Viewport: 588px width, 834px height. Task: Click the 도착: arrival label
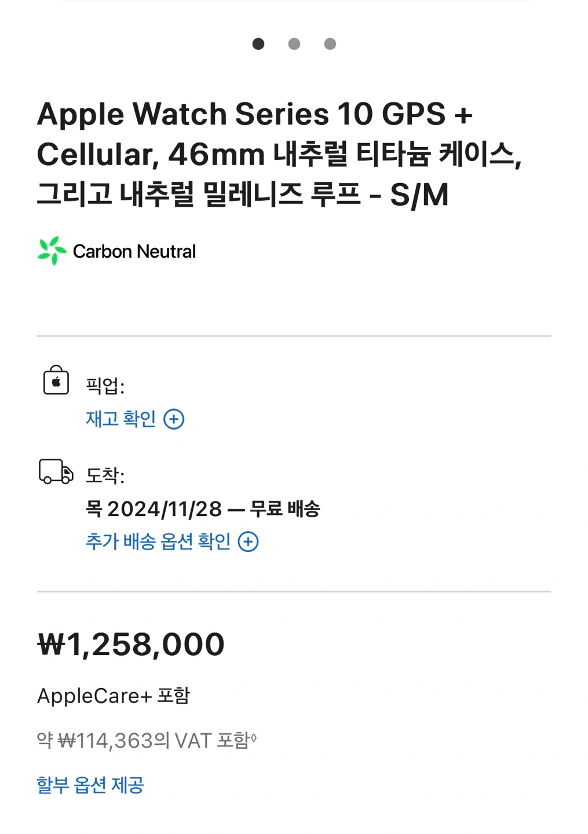[105, 475]
